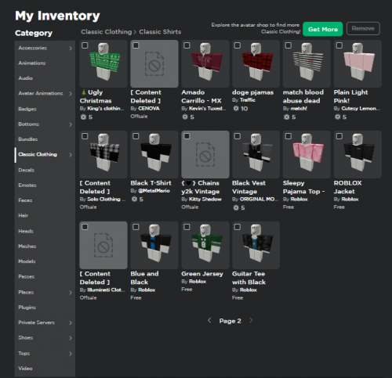Select the match blood abuse dead thumbnail
This screenshot has width=392, height=378.
click(x=307, y=63)
